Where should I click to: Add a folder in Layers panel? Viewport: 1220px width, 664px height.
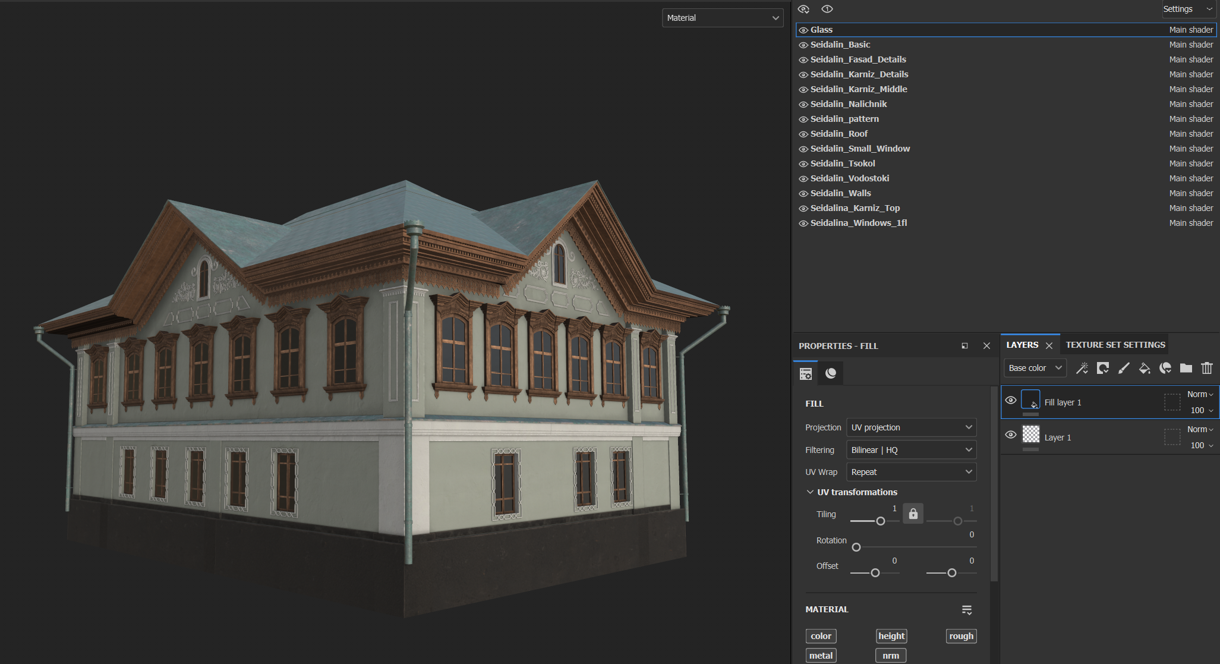click(1186, 369)
